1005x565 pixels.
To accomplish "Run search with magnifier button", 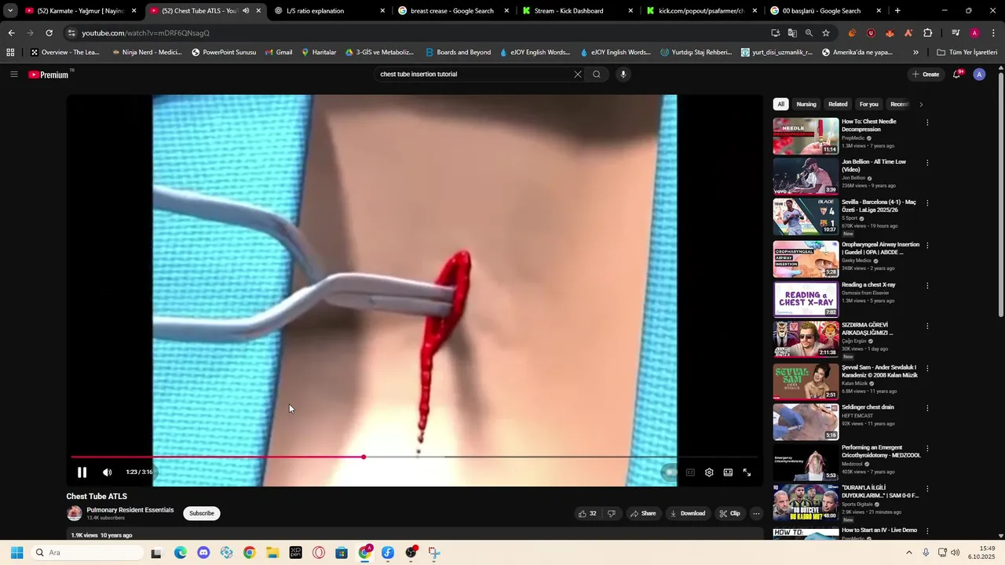I will (597, 75).
